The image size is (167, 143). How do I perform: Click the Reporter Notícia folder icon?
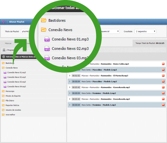[x=3, y=105]
